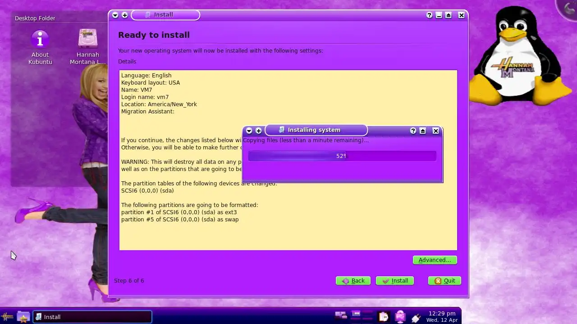The image size is (577, 324).
Task: Toggle the Install window's 'on all desktops' button
Action: [125, 15]
